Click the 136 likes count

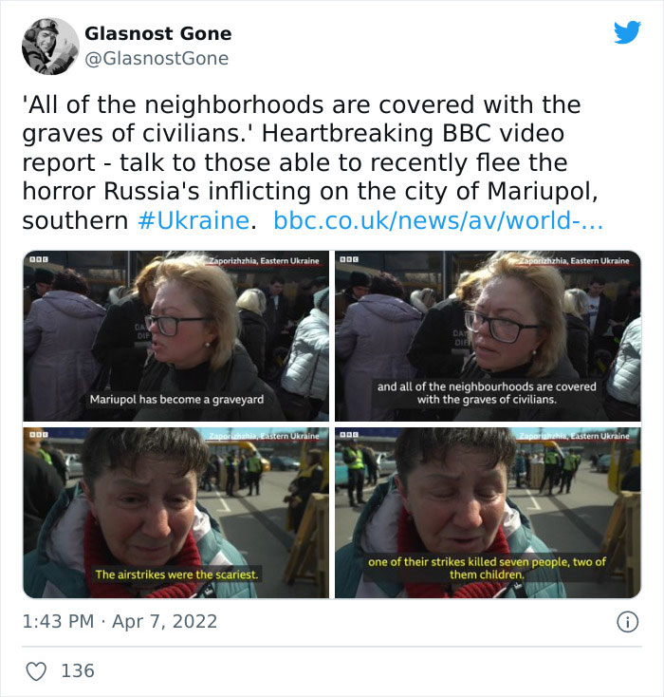[x=78, y=670]
